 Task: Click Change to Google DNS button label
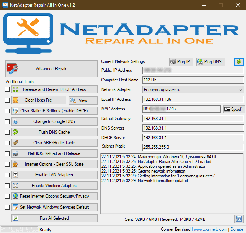coord(54,121)
